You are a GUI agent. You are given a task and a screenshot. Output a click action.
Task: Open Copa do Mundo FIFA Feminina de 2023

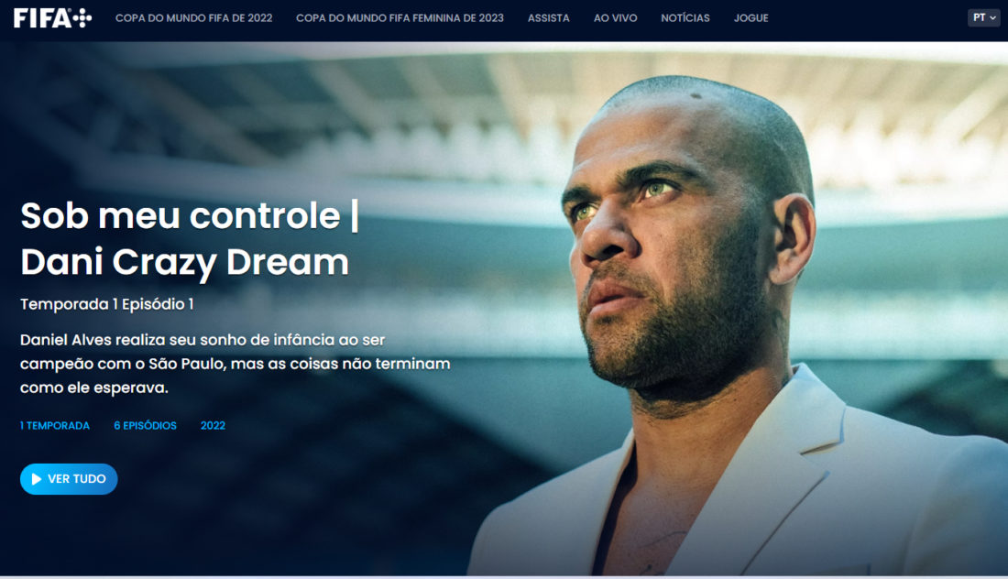pos(400,18)
